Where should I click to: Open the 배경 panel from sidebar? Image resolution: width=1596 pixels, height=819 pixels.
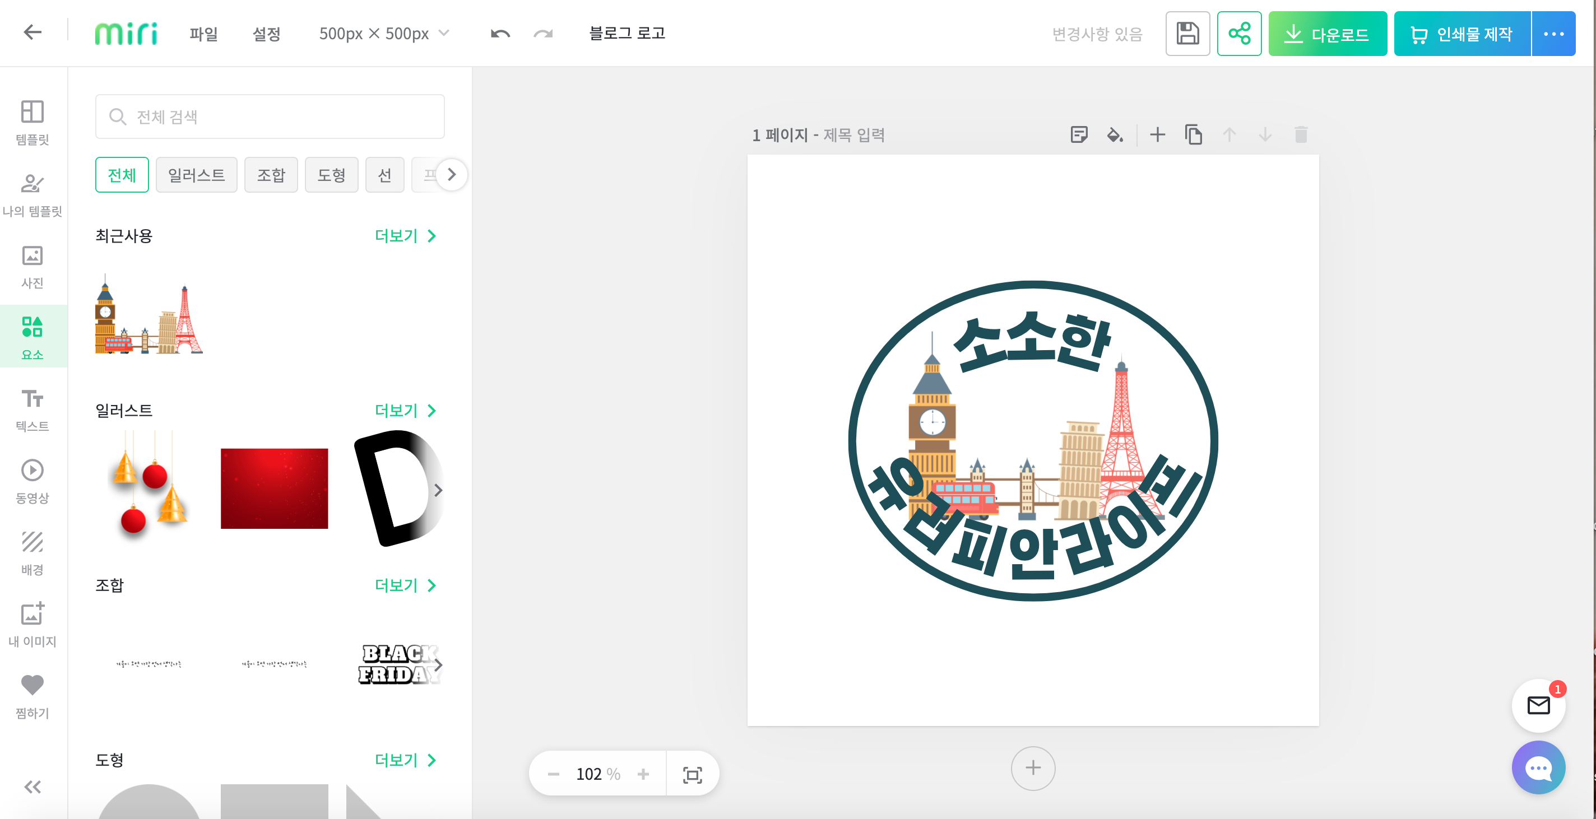click(32, 552)
